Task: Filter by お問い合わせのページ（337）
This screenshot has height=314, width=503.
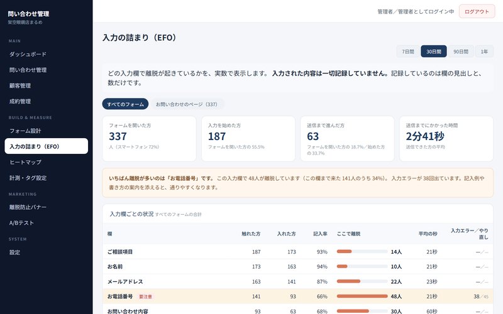Action: click(186, 104)
